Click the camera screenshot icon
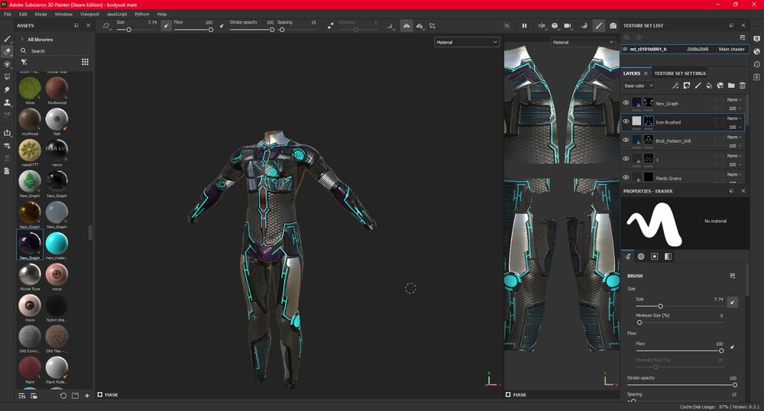 [x=613, y=26]
